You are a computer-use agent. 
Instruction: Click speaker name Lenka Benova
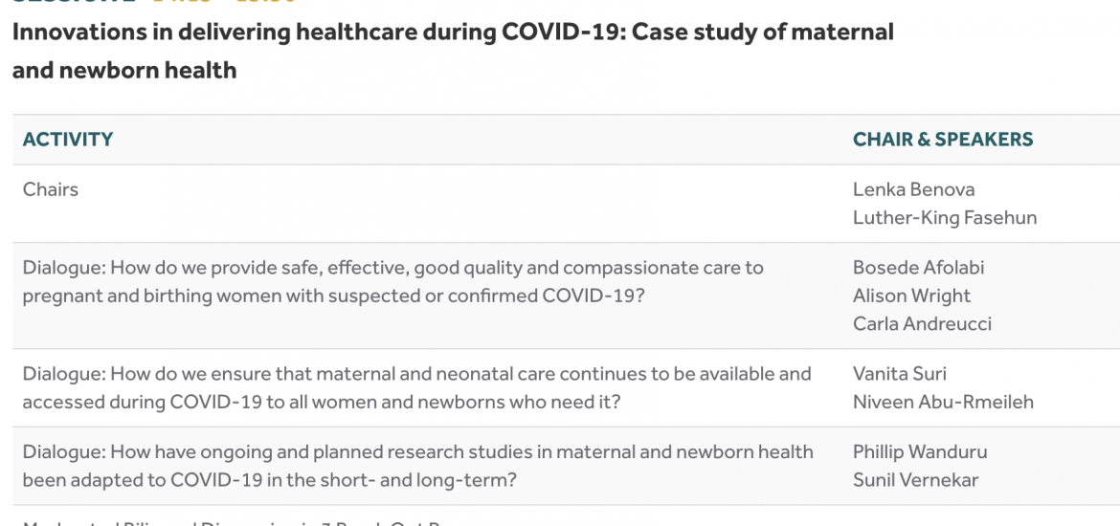coord(913,189)
